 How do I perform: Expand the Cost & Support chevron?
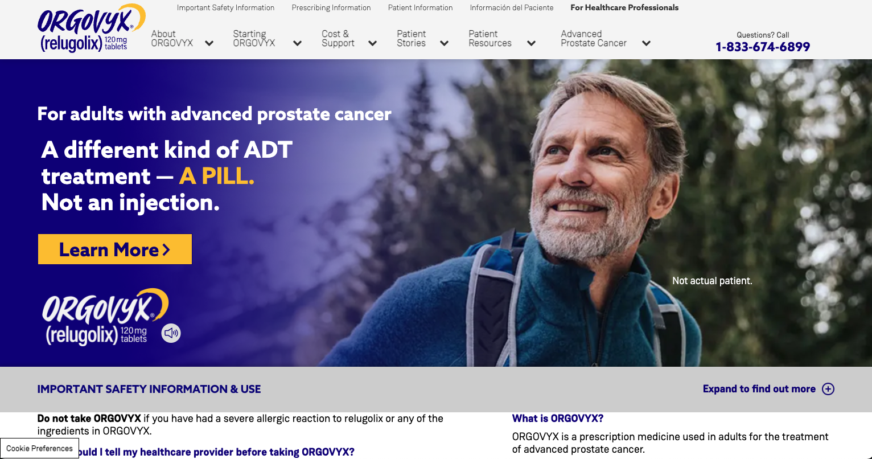[372, 43]
